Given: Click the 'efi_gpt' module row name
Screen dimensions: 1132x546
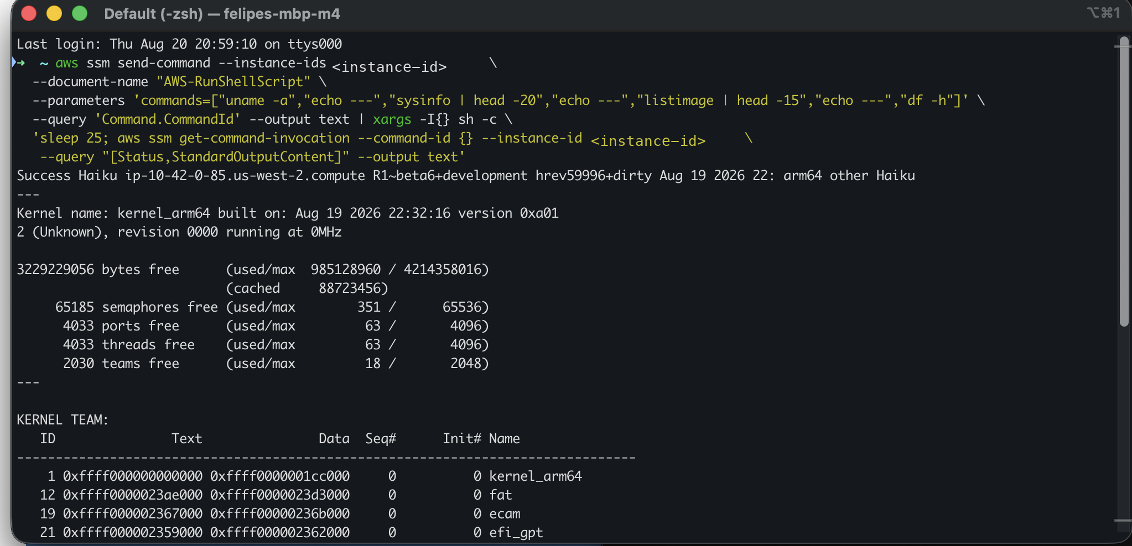Looking at the screenshot, I should pos(516,533).
